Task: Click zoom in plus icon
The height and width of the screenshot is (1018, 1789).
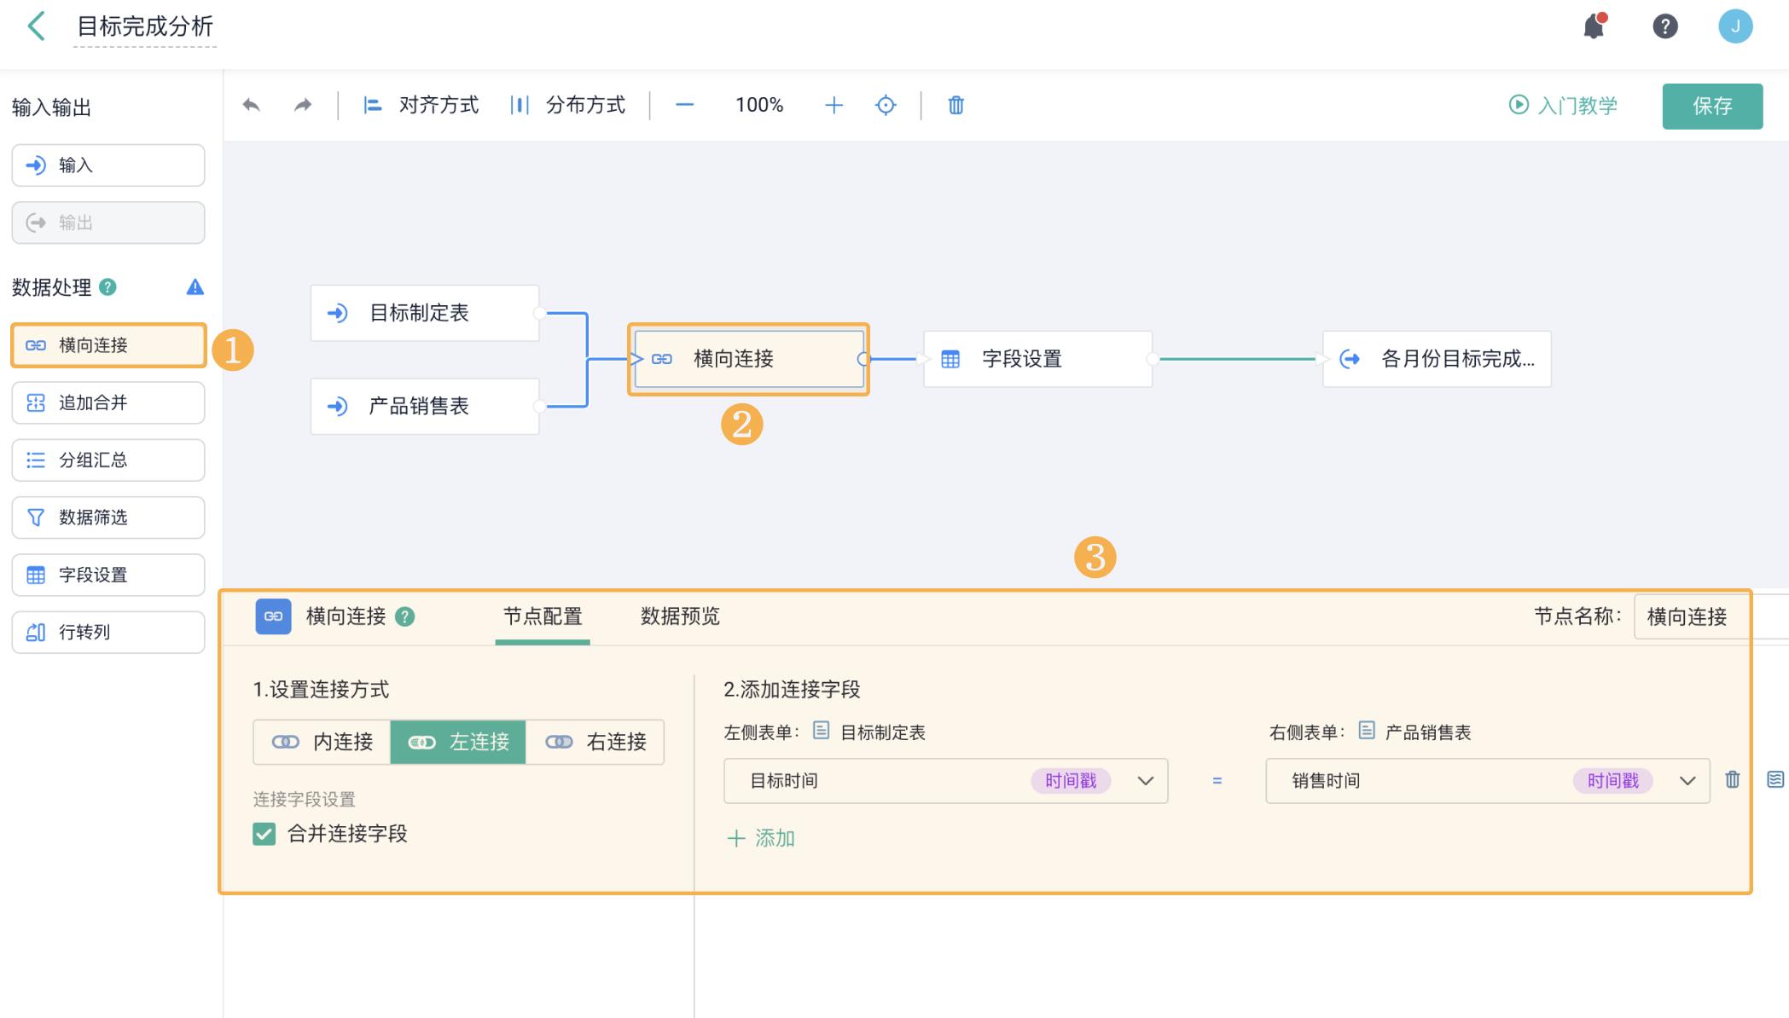Action: (834, 104)
